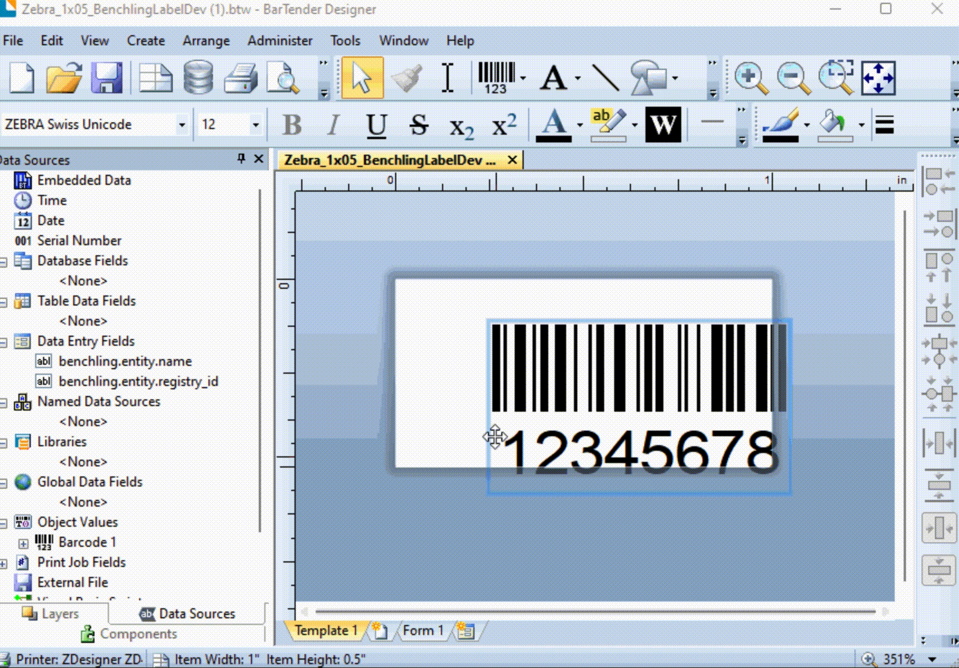Toggle Bold formatting

pyautogui.click(x=292, y=125)
